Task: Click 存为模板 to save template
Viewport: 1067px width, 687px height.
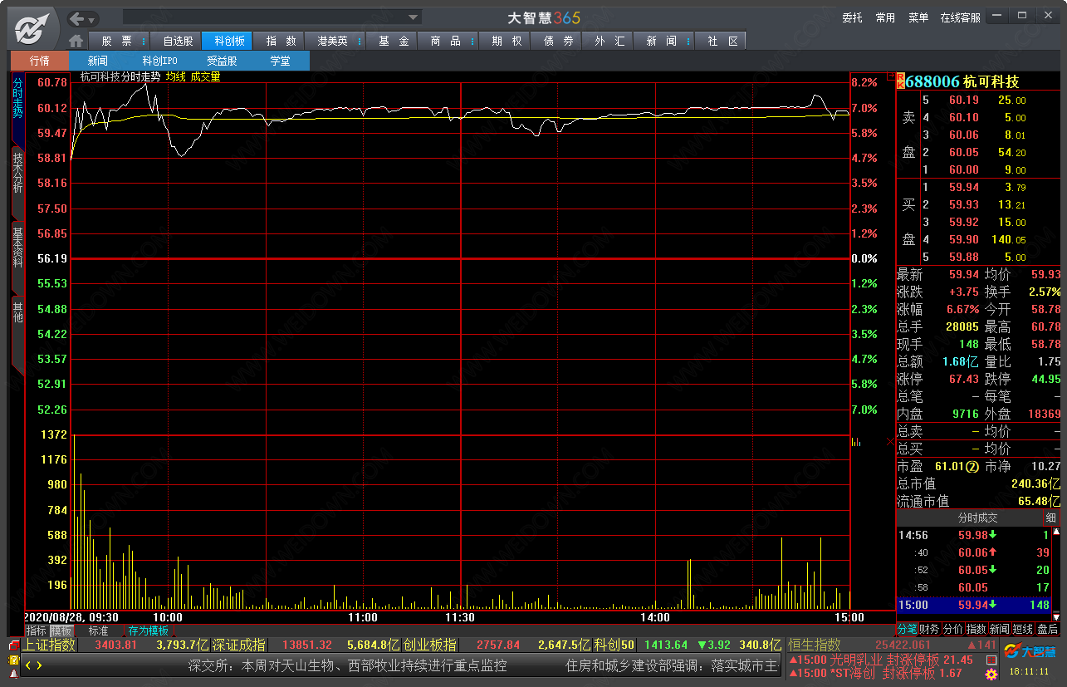Action: pyautogui.click(x=148, y=631)
